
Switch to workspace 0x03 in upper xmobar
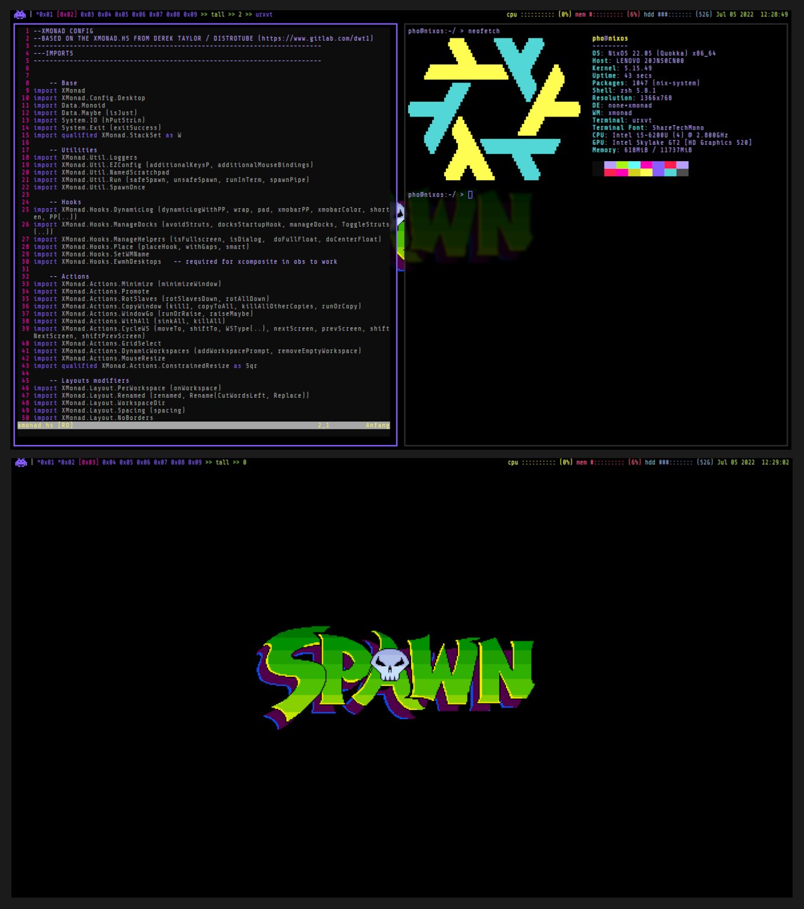87,14
